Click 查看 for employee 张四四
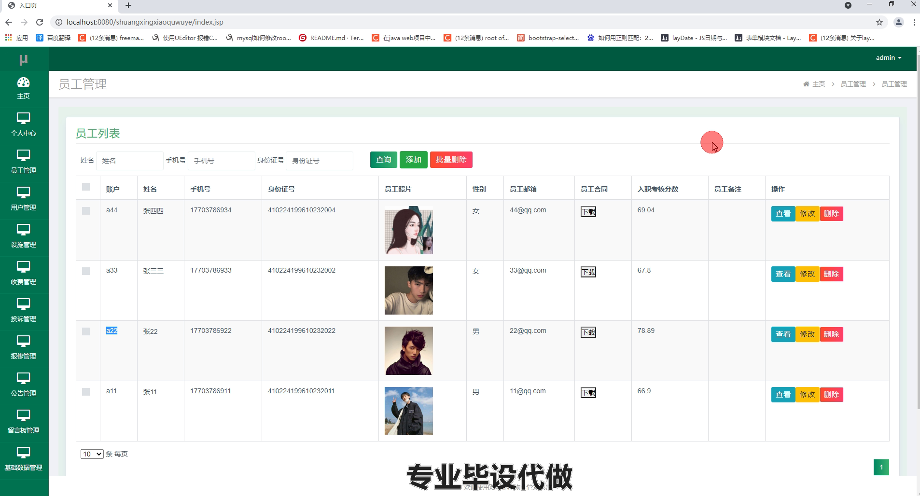The image size is (920, 496). pyautogui.click(x=783, y=214)
